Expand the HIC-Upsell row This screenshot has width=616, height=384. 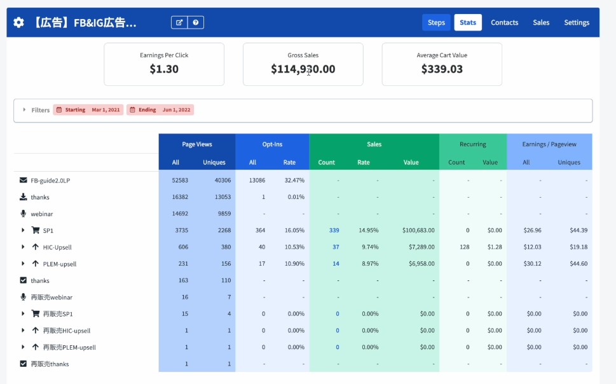[x=23, y=247]
